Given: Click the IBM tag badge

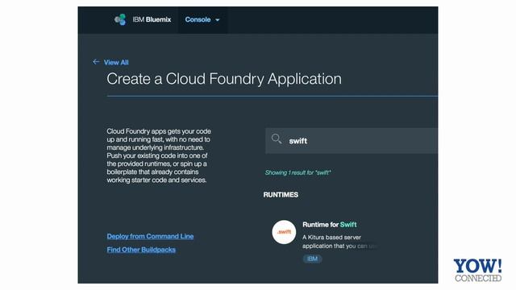Looking at the screenshot, I should 312,259.
